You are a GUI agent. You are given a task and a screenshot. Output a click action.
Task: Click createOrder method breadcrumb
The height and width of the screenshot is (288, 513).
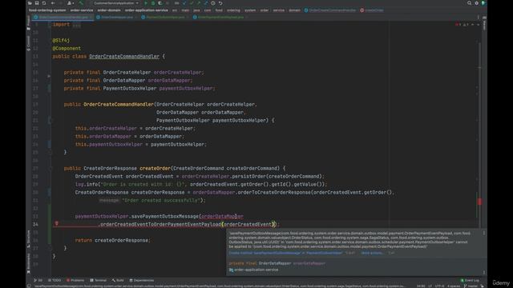(372, 10)
